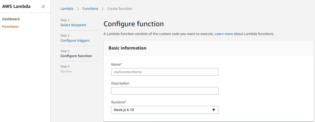Select the Step 3 Configure function entry
Screen dimensions: 315x122
pyautogui.click(x=76, y=56)
